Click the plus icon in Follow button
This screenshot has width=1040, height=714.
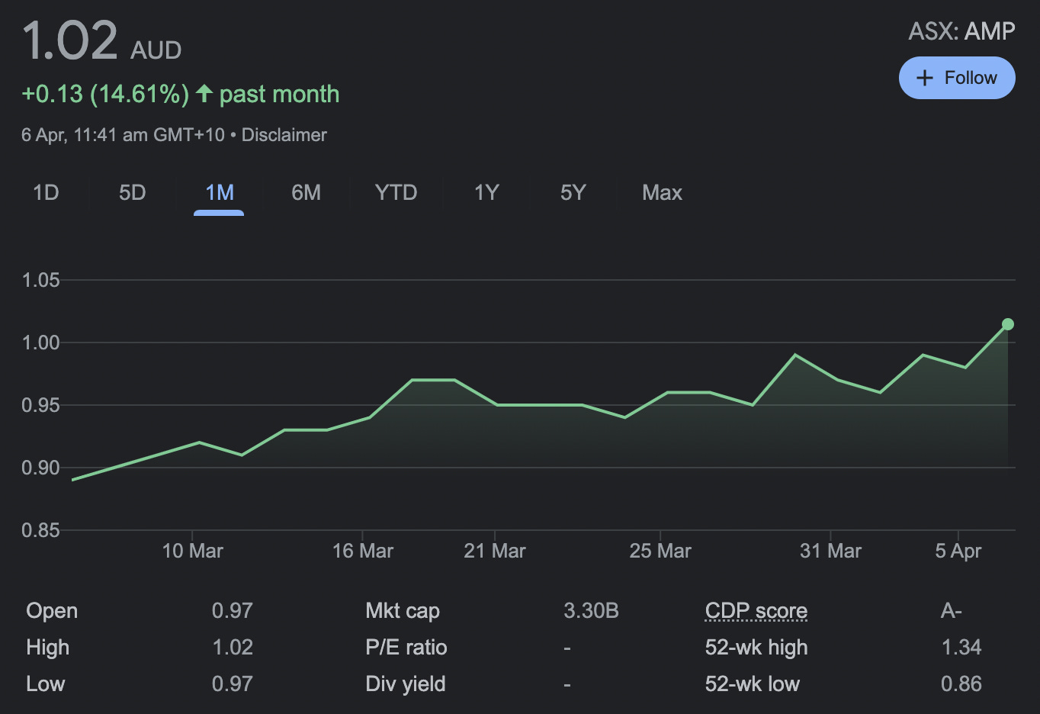pyautogui.click(x=924, y=78)
